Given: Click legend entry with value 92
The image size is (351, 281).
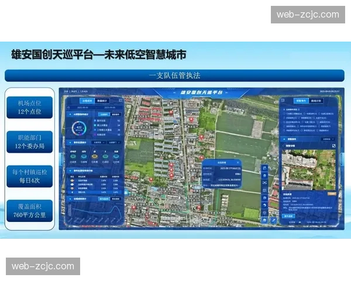Looking at the screenshot, I should coord(107,121).
